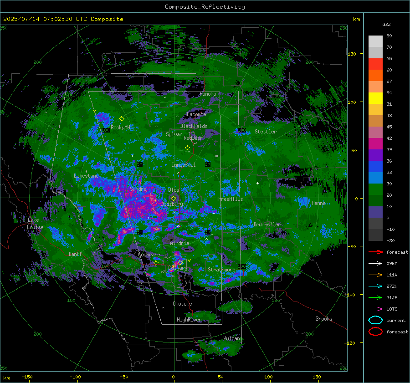Click the 18TS legend label
This screenshot has width=410, height=383.
point(392,309)
